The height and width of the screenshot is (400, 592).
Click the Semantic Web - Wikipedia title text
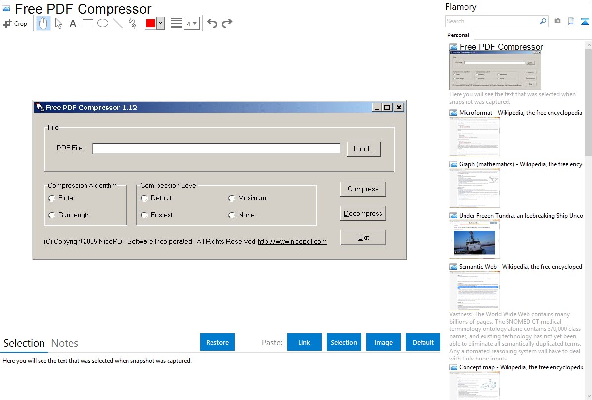pos(520,266)
